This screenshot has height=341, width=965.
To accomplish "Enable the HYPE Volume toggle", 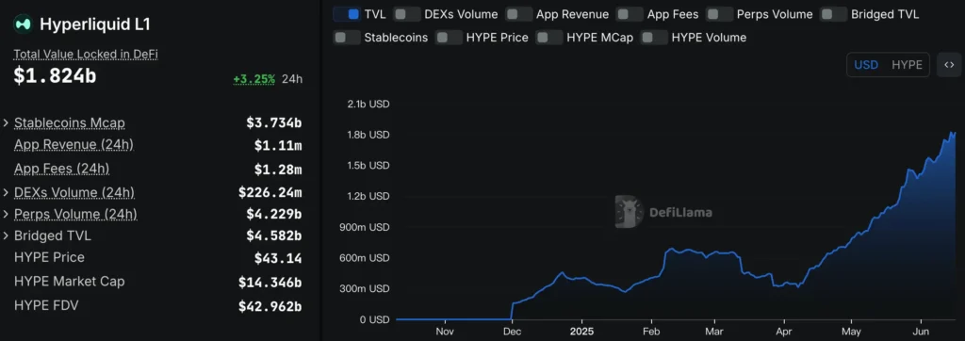I will pos(654,38).
